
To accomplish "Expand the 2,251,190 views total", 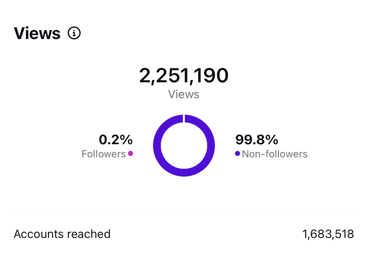I will click(x=184, y=75).
